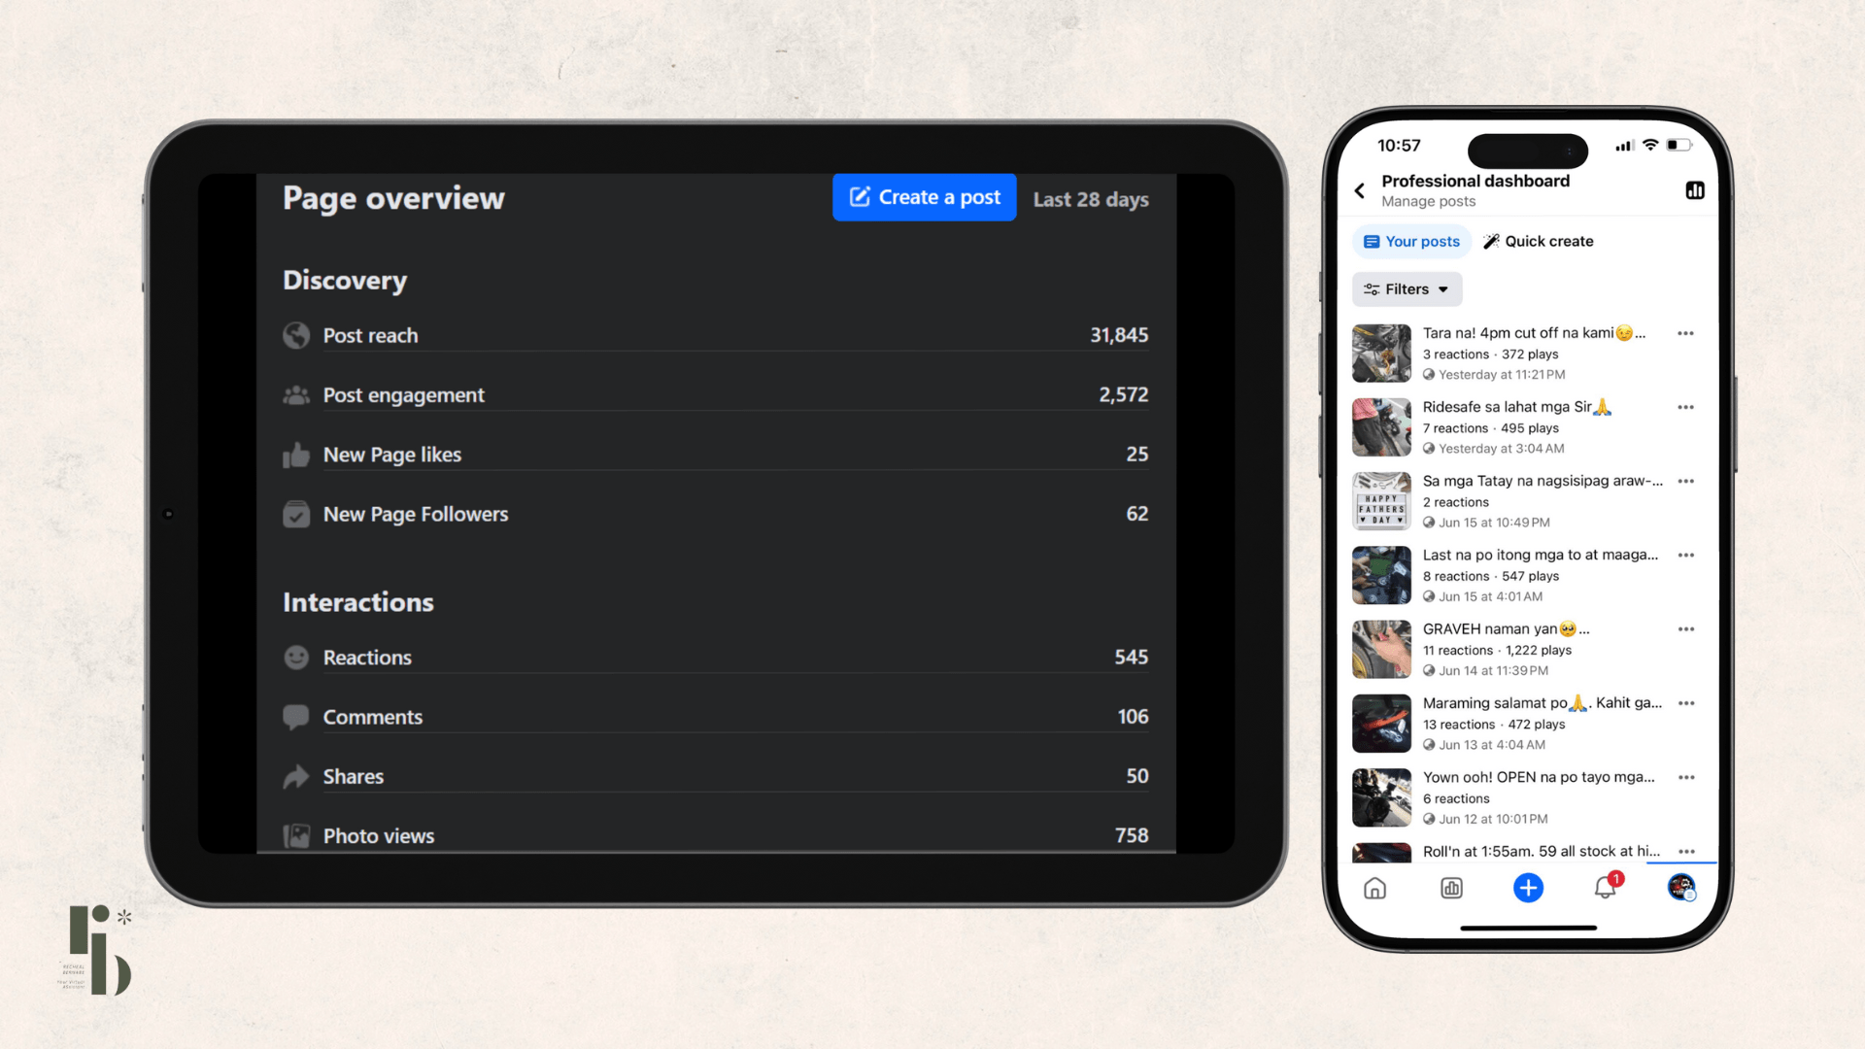Image resolution: width=1865 pixels, height=1049 pixels.
Task: Open more options for Ridesafe post
Action: coord(1685,407)
